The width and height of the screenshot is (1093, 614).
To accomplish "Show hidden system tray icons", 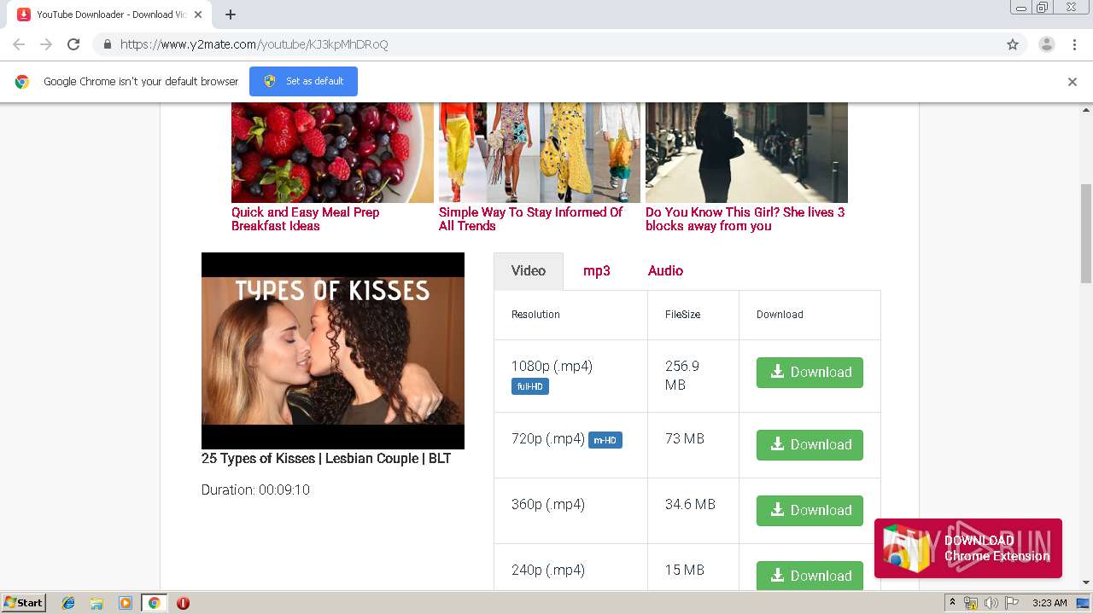I will pyautogui.click(x=952, y=603).
